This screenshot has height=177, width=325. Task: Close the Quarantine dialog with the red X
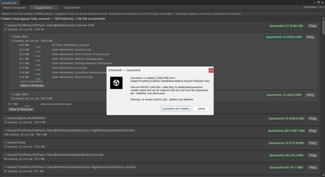pos(211,70)
